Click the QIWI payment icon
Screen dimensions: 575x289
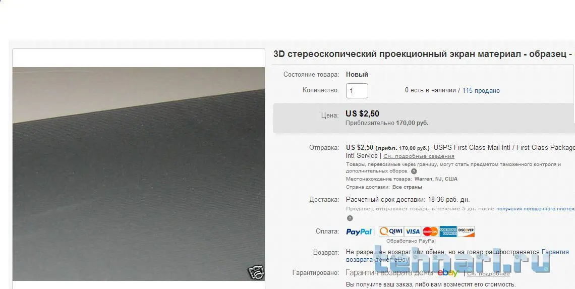click(x=391, y=232)
